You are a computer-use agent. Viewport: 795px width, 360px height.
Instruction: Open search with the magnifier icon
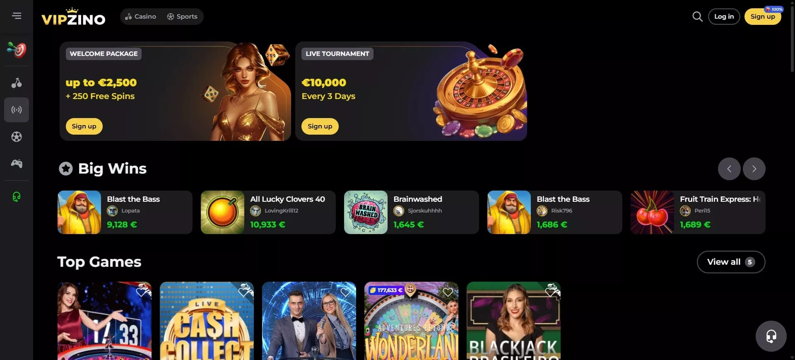pyautogui.click(x=698, y=17)
